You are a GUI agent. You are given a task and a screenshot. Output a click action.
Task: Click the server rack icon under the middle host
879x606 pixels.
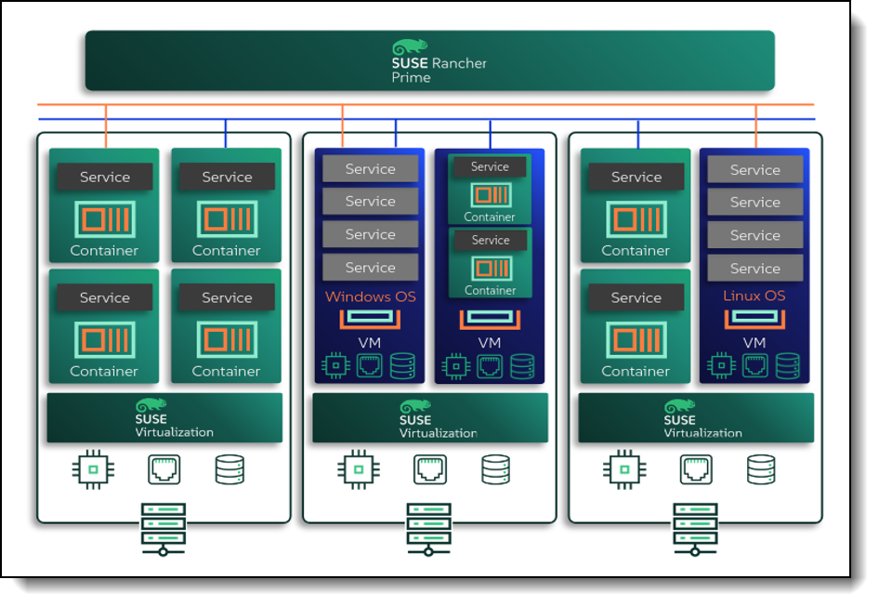point(429,529)
